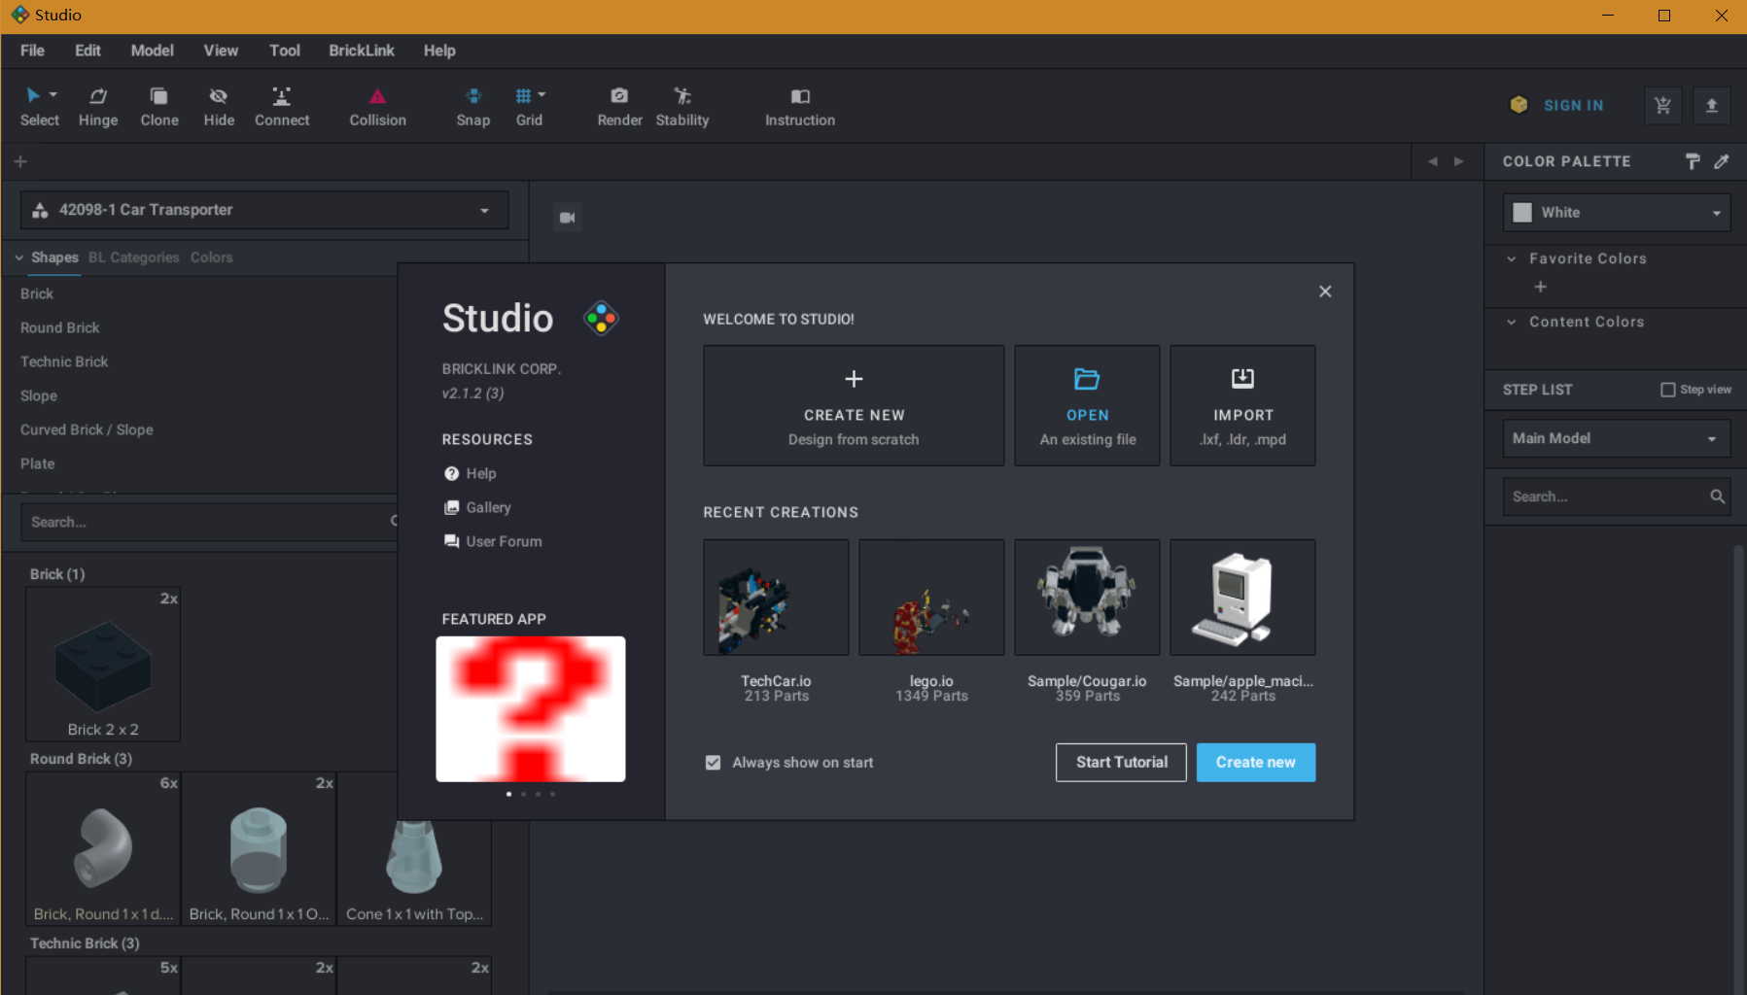1747x995 pixels.
Task: Click the Create New design tile
Action: [x=854, y=405]
